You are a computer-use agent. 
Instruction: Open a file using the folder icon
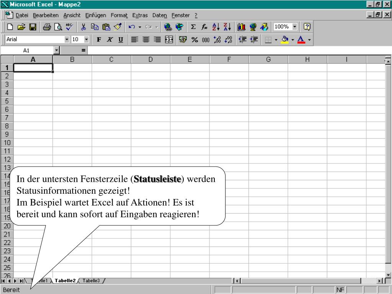coord(21,27)
